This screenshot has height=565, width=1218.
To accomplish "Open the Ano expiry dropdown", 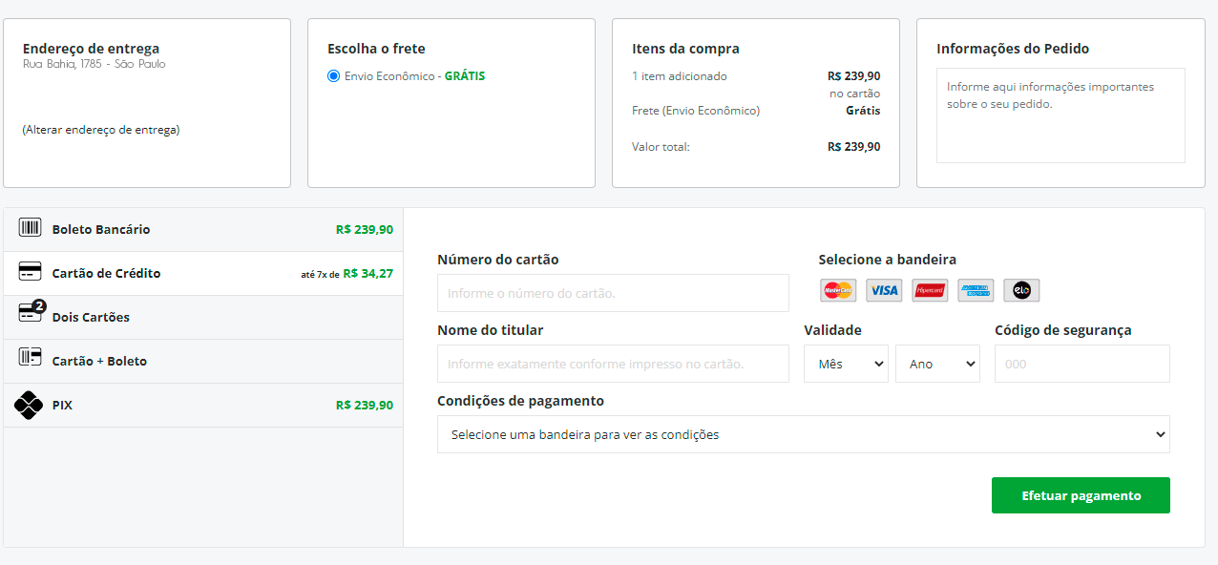I will [937, 364].
